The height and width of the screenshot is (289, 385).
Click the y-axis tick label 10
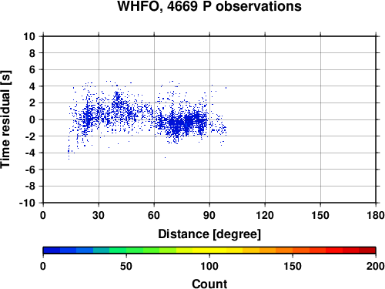pos(29,36)
